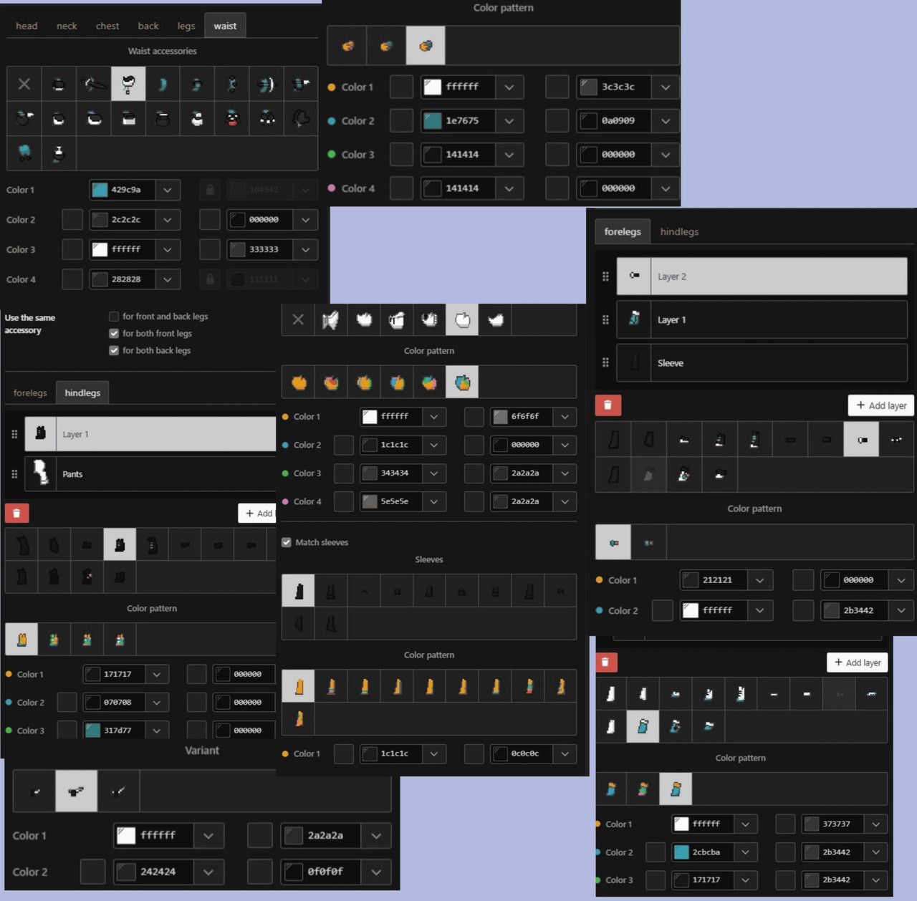Open the dropdown arrow next to 1e7675
Screen dimensions: 917x901
pyautogui.click(x=509, y=121)
